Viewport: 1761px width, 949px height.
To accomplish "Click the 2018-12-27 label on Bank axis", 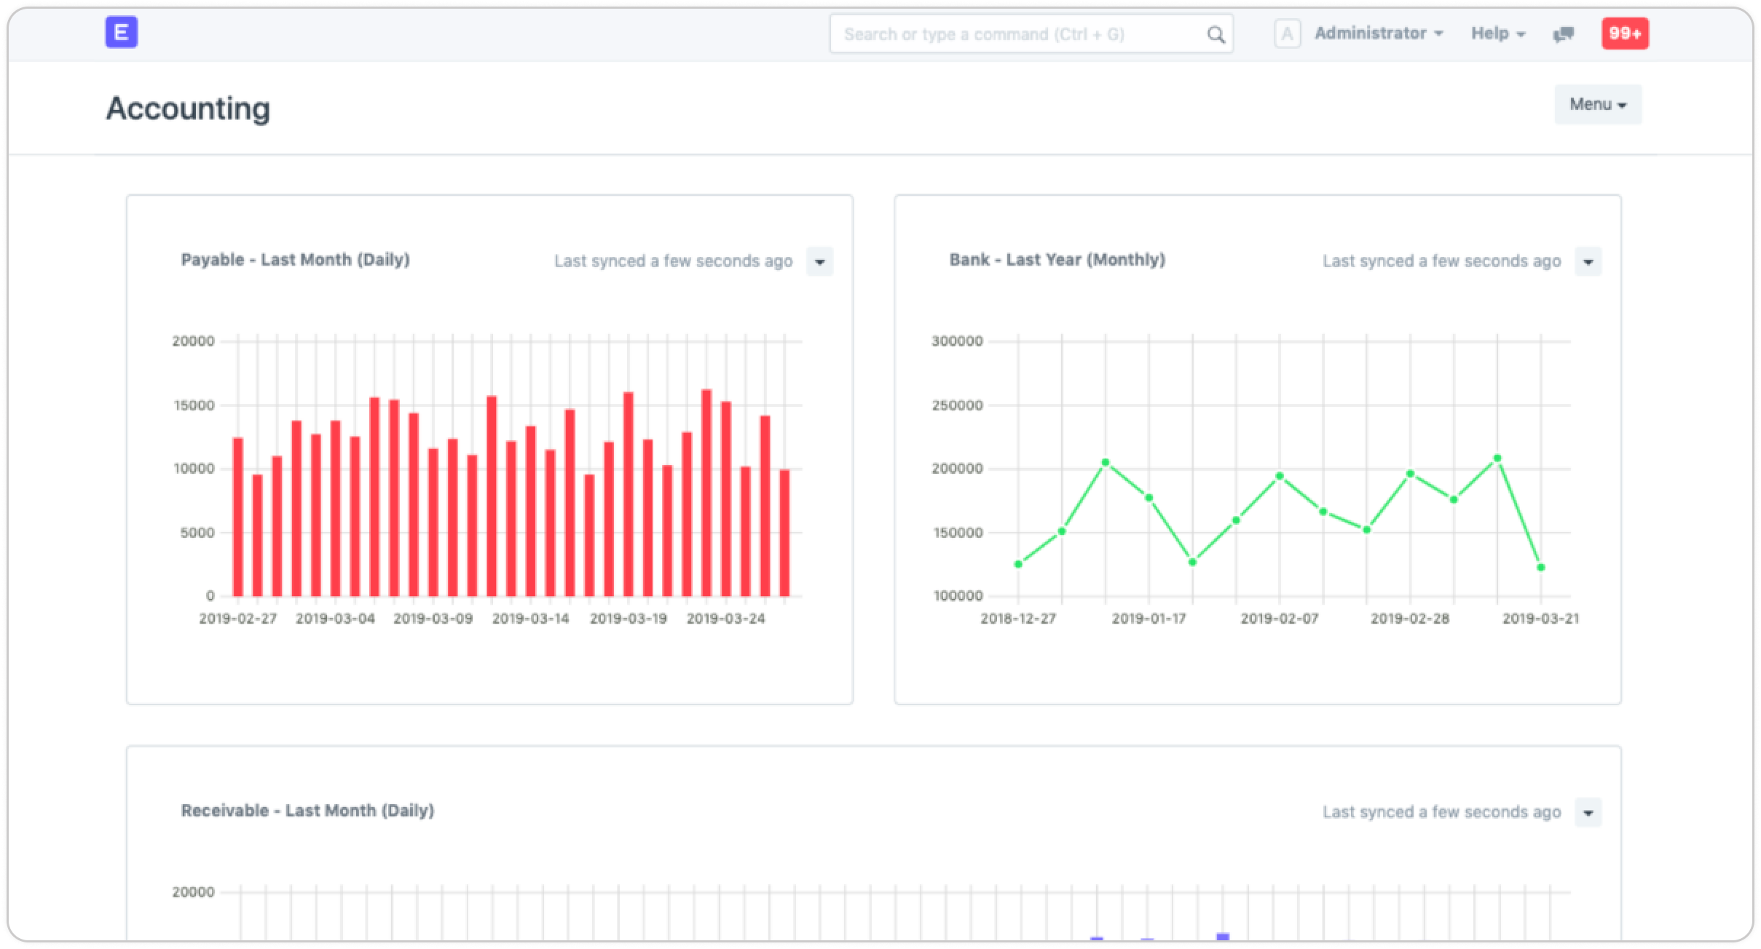I will (x=1018, y=619).
